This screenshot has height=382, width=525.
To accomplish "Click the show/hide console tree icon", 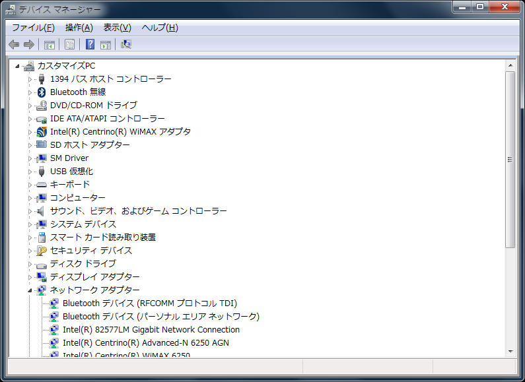I will point(50,44).
